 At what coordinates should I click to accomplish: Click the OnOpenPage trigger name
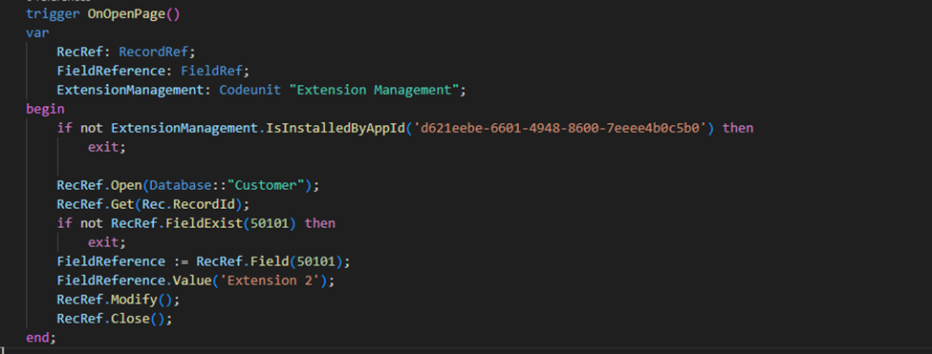126,13
